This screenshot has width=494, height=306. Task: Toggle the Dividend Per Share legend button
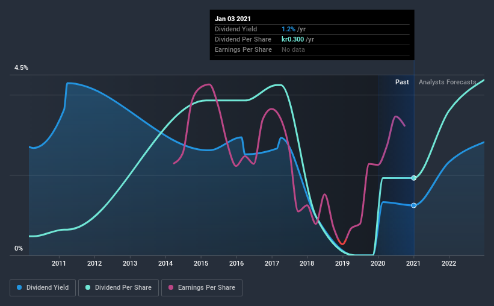point(119,288)
